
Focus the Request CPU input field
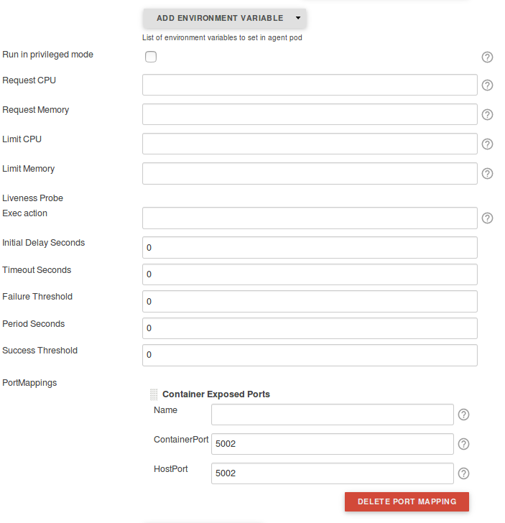tap(310, 85)
